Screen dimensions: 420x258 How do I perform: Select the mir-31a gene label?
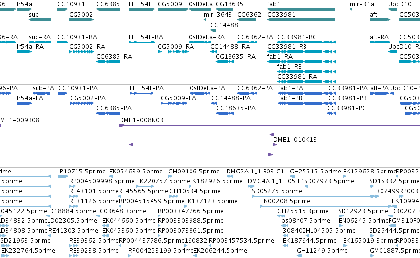click(362, 4)
